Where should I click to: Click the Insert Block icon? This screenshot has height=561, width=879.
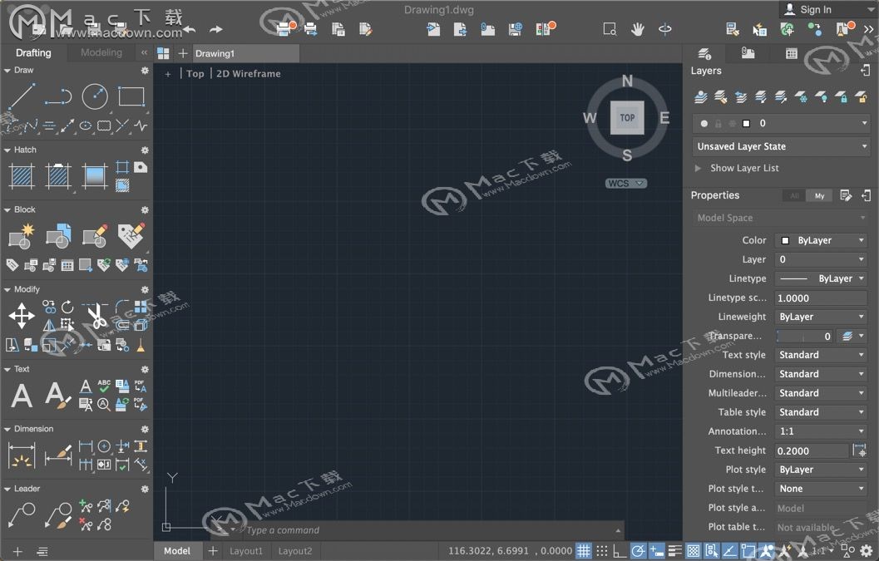(58, 236)
